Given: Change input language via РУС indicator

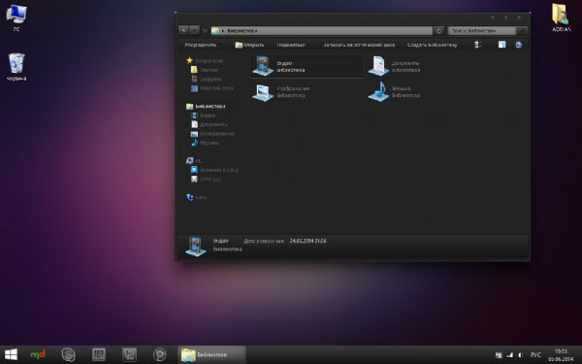Looking at the screenshot, I should pos(535,355).
